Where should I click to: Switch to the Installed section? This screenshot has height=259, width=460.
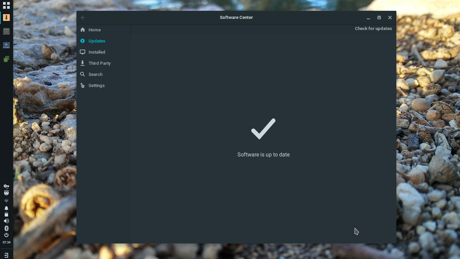(83, 52)
